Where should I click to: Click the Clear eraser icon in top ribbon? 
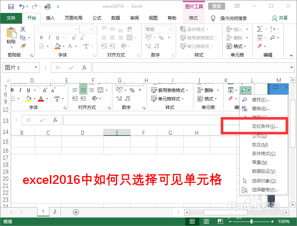pos(259,46)
